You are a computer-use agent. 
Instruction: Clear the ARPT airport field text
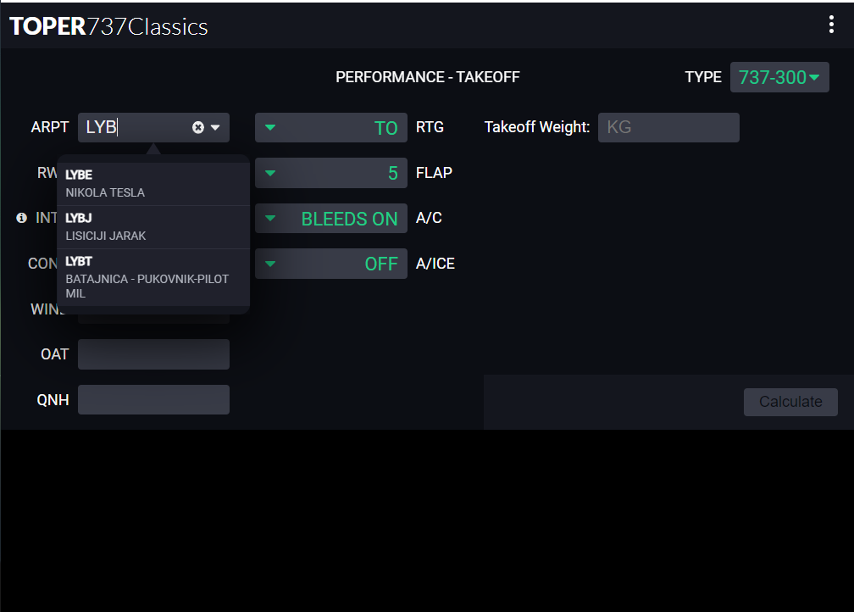point(198,127)
